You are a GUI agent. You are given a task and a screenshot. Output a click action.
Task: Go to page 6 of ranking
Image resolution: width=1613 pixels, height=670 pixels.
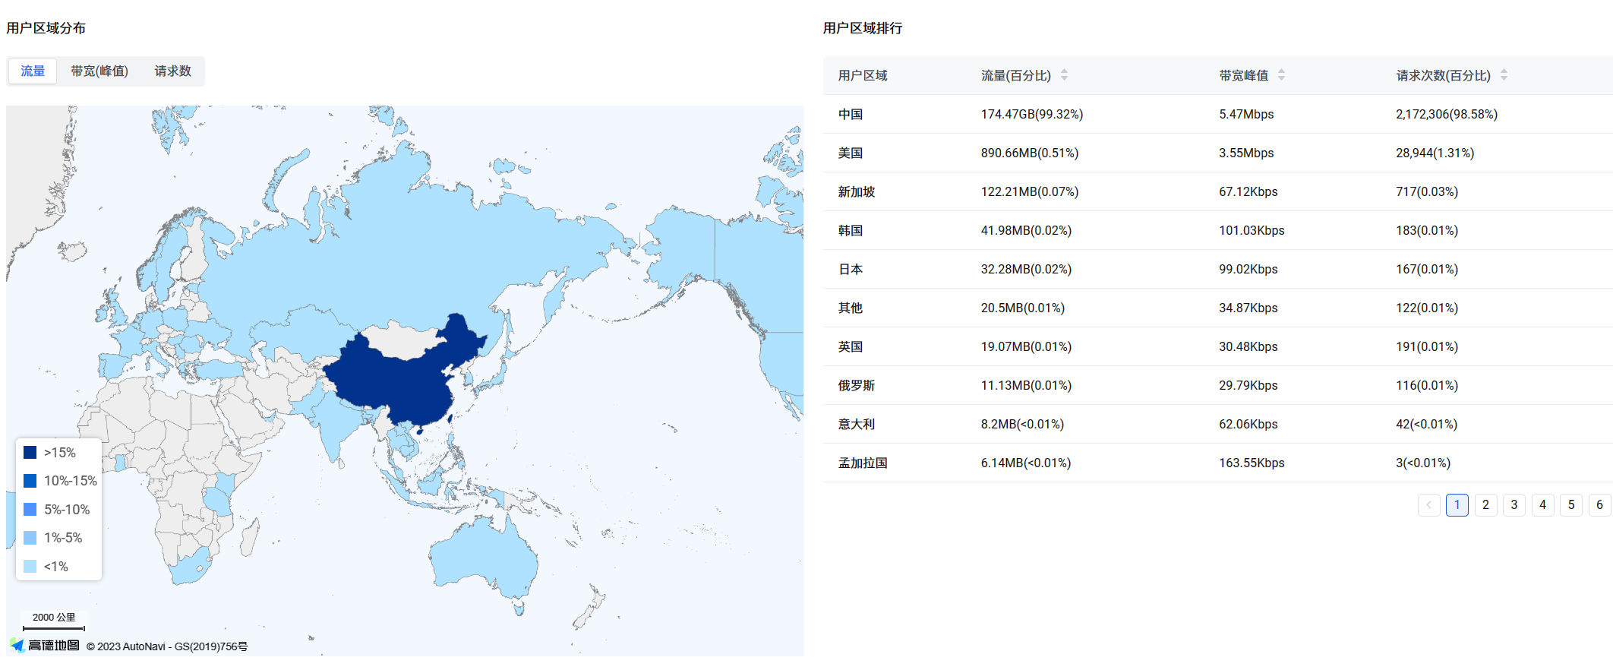click(x=1599, y=505)
